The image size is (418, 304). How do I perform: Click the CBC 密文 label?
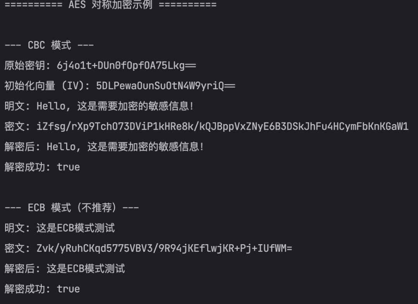(x=15, y=127)
